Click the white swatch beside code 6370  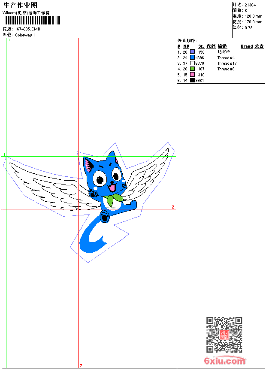click(x=192, y=63)
